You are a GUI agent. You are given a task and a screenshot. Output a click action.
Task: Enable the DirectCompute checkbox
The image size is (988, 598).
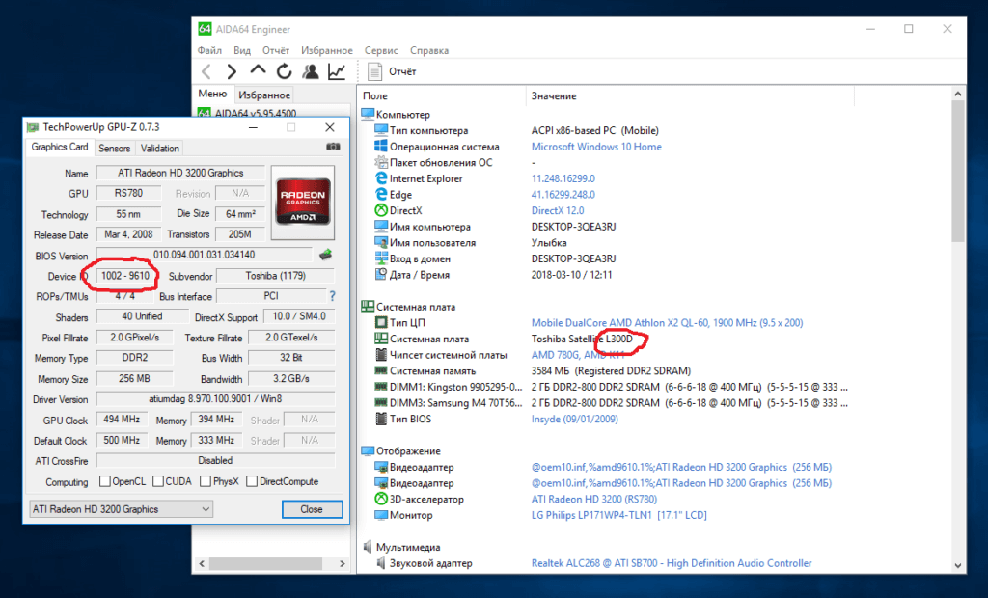[252, 481]
